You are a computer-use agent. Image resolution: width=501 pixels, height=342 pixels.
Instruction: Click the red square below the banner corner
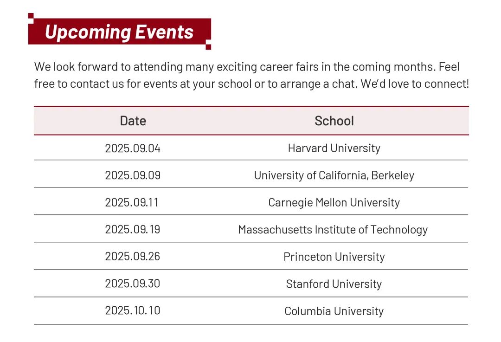click(208, 47)
